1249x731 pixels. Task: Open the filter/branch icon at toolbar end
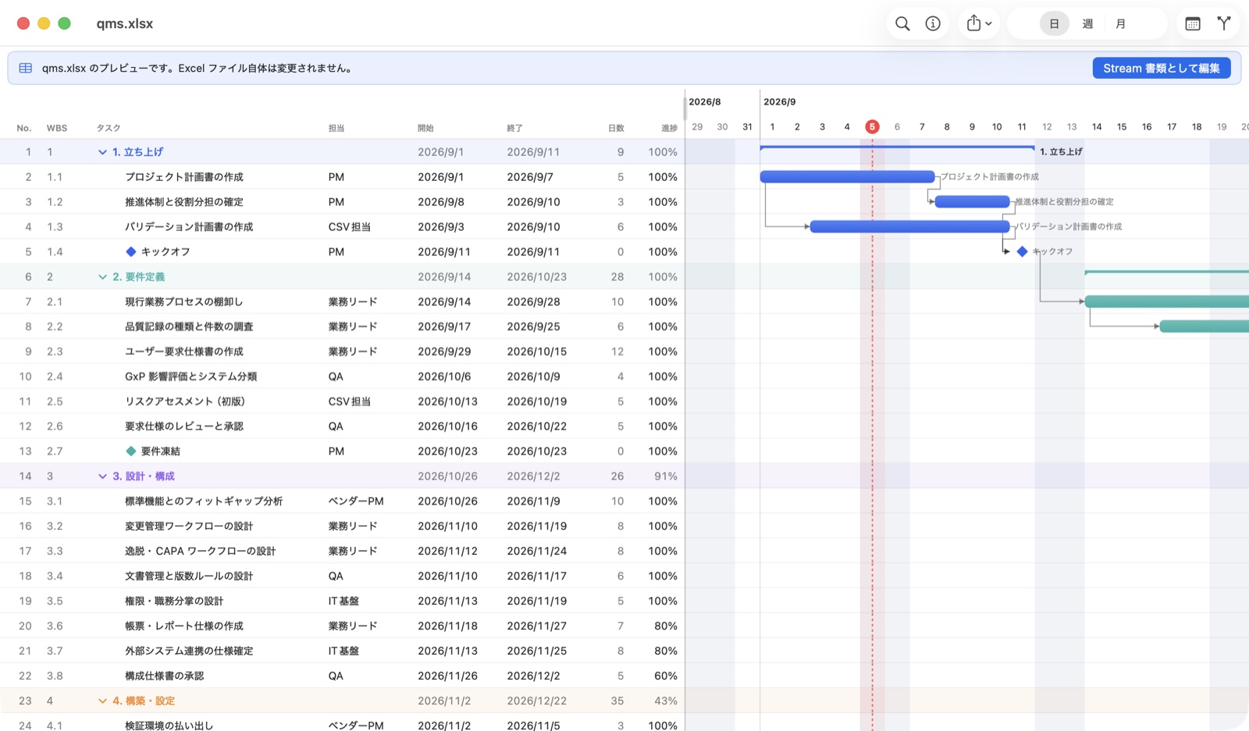point(1224,23)
